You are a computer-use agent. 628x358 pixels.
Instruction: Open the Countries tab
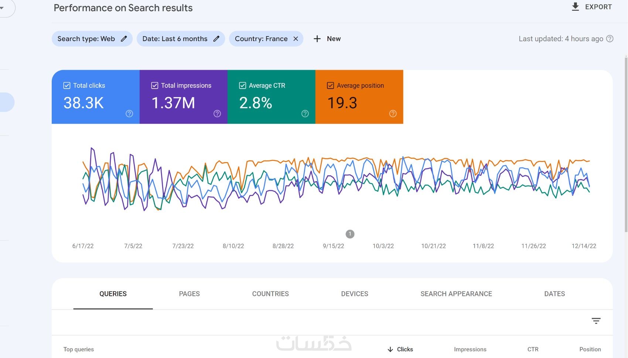pyautogui.click(x=270, y=294)
